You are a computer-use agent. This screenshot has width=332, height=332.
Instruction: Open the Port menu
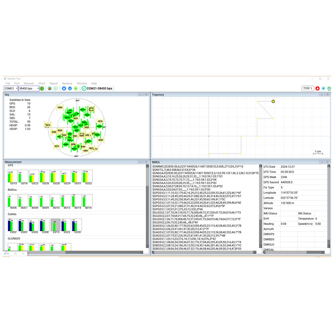click(17, 83)
